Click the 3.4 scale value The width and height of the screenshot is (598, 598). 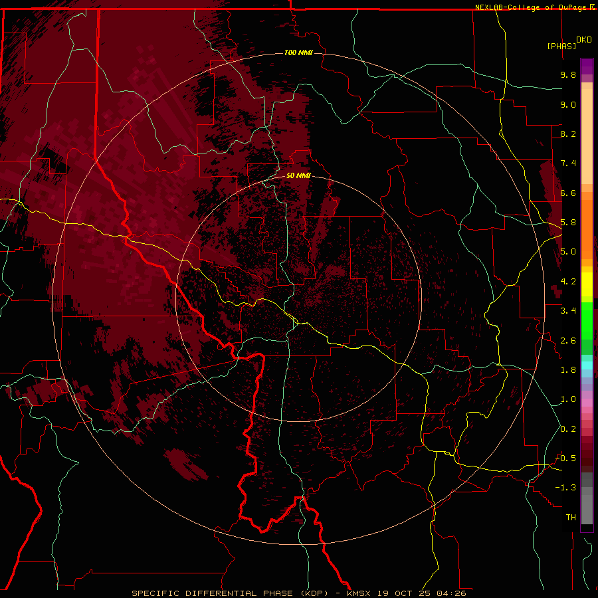pos(568,311)
